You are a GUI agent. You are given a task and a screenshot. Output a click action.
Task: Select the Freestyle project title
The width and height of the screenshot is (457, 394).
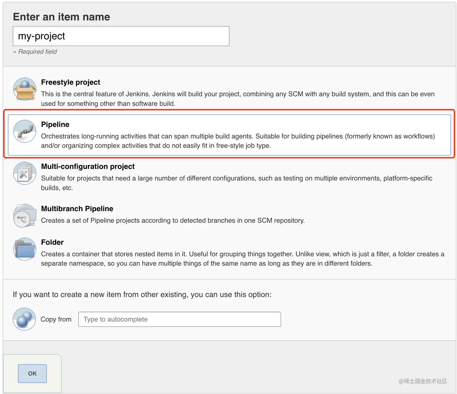point(70,82)
